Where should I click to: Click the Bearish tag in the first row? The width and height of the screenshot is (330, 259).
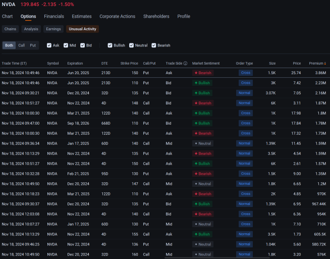click(203, 73)
